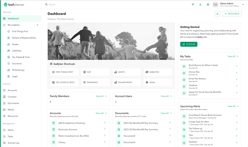
Task: Click the GUIDE ME button
Action: click(x=189, y=44)
